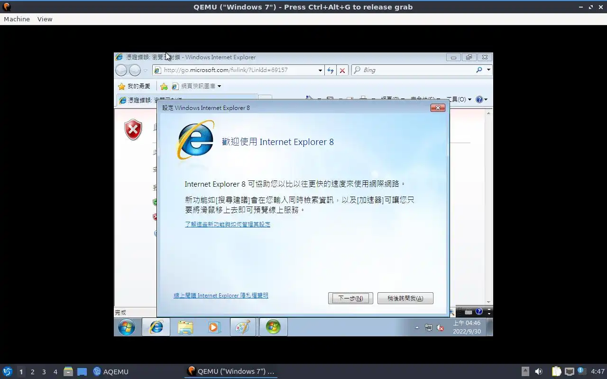The image size is (607, 379).
Task: Open the Machine menu in QEMU
Action: click(17, 19)
